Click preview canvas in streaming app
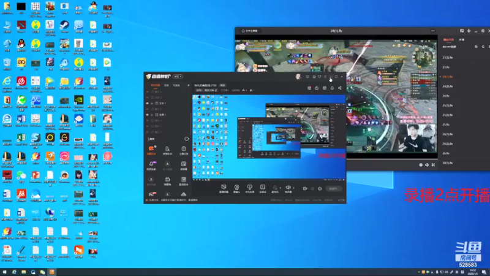 [269, 138]
